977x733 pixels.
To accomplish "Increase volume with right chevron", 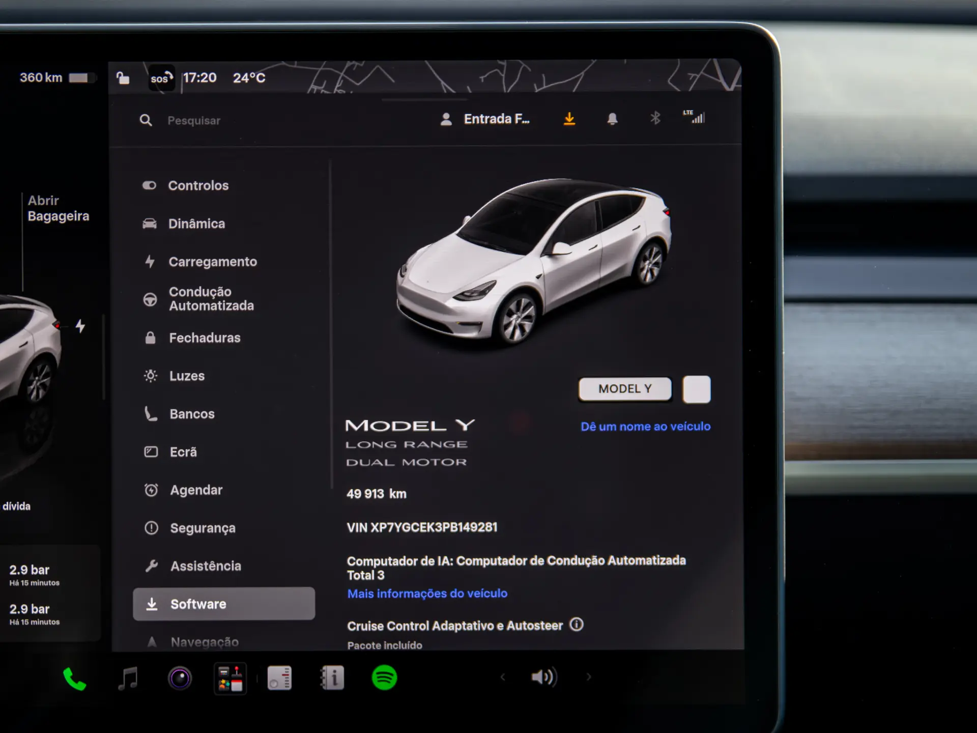I will [x=589, y=677].
